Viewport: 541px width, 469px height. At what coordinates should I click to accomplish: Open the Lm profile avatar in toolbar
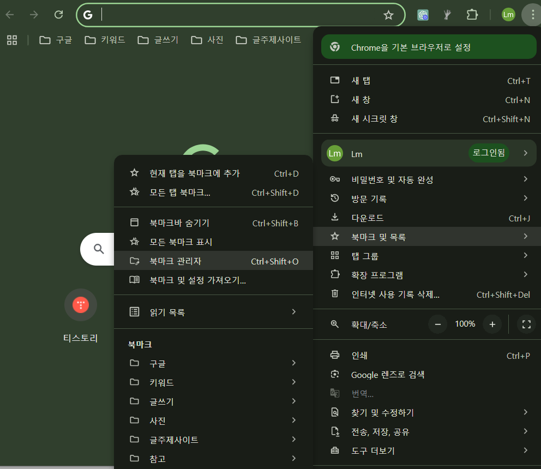[x=508, y=15]
